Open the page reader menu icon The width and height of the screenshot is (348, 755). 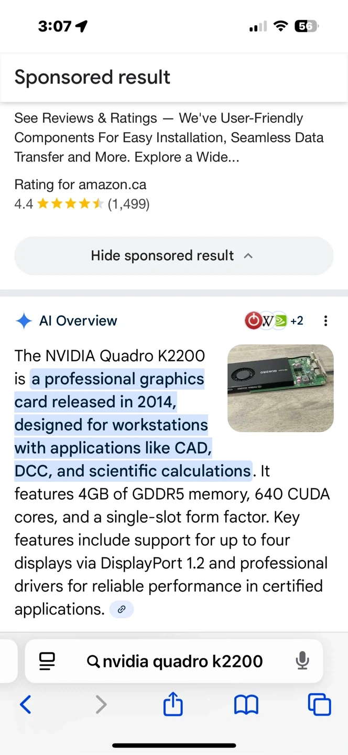click(47, 661)
